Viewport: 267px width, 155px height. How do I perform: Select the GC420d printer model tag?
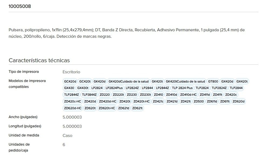point(70,81)
